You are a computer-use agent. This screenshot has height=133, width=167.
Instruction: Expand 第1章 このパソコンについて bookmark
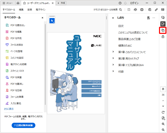pyautogui.click(x=113, y=52)
